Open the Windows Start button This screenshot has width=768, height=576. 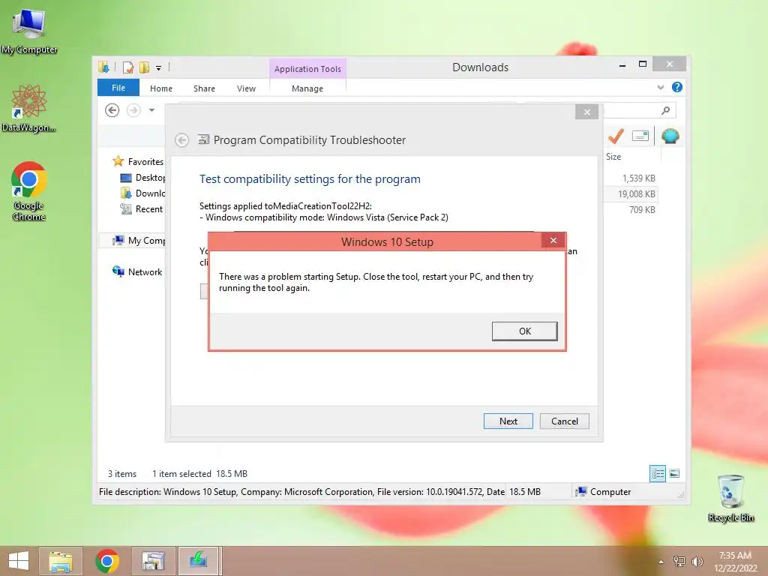click(18, 561)
